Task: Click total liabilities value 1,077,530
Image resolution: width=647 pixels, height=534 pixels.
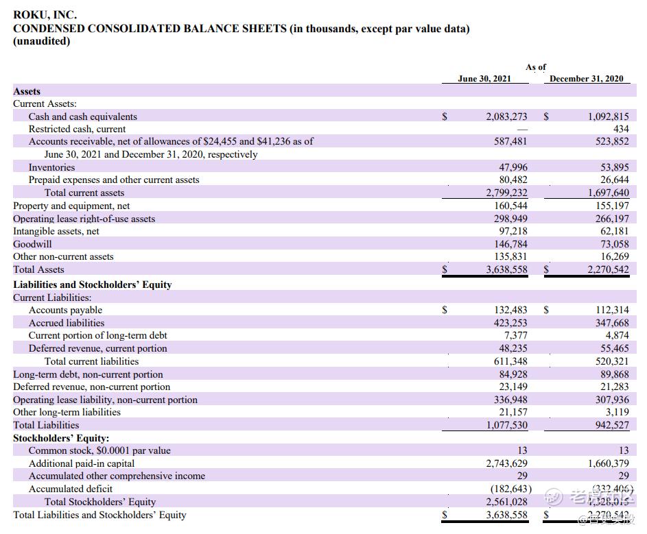Action: click(x=506, y=425)
